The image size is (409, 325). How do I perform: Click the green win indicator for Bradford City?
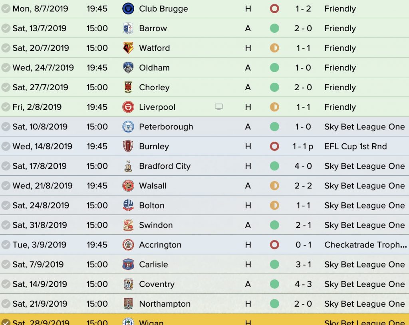coord(274,166)
